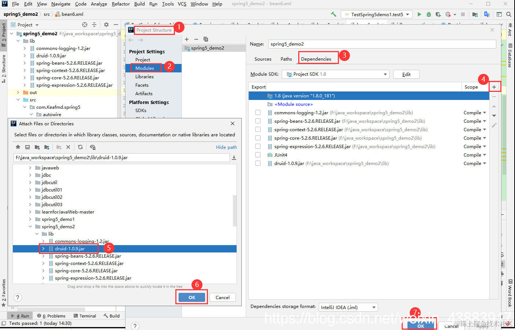Add a new module with the plus icon

click(x=187, y=39)
